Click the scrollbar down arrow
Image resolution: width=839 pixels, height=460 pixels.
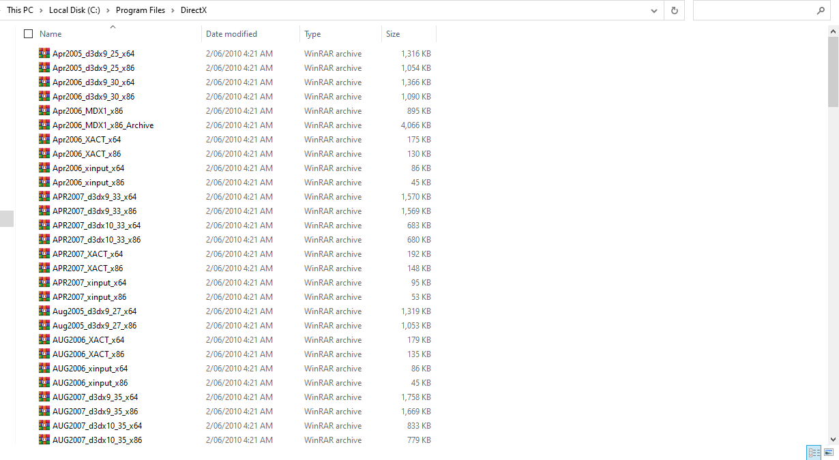833,439
